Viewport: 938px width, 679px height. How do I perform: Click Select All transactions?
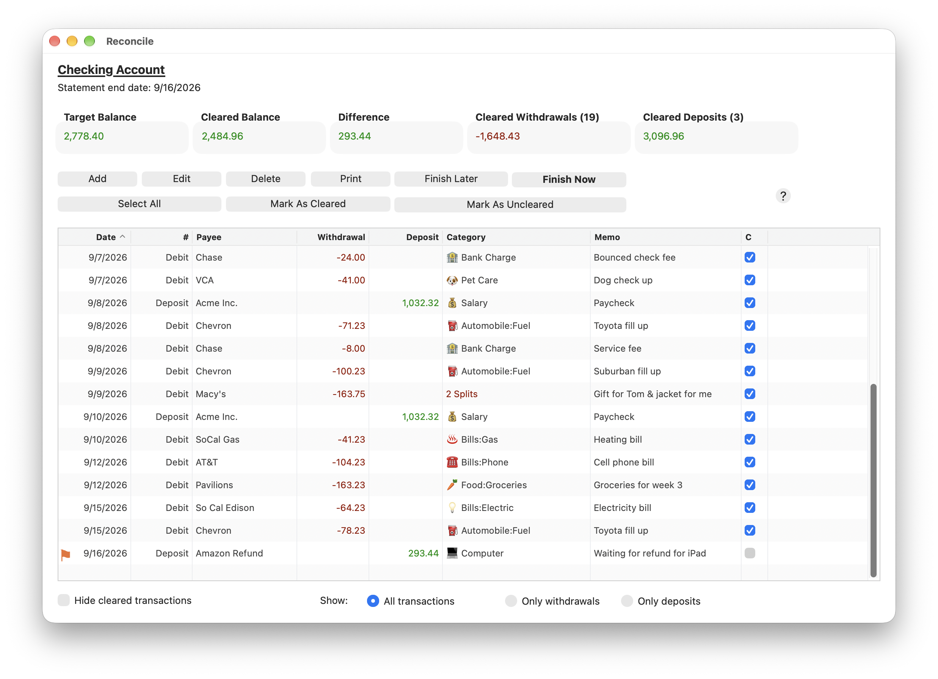140,204
